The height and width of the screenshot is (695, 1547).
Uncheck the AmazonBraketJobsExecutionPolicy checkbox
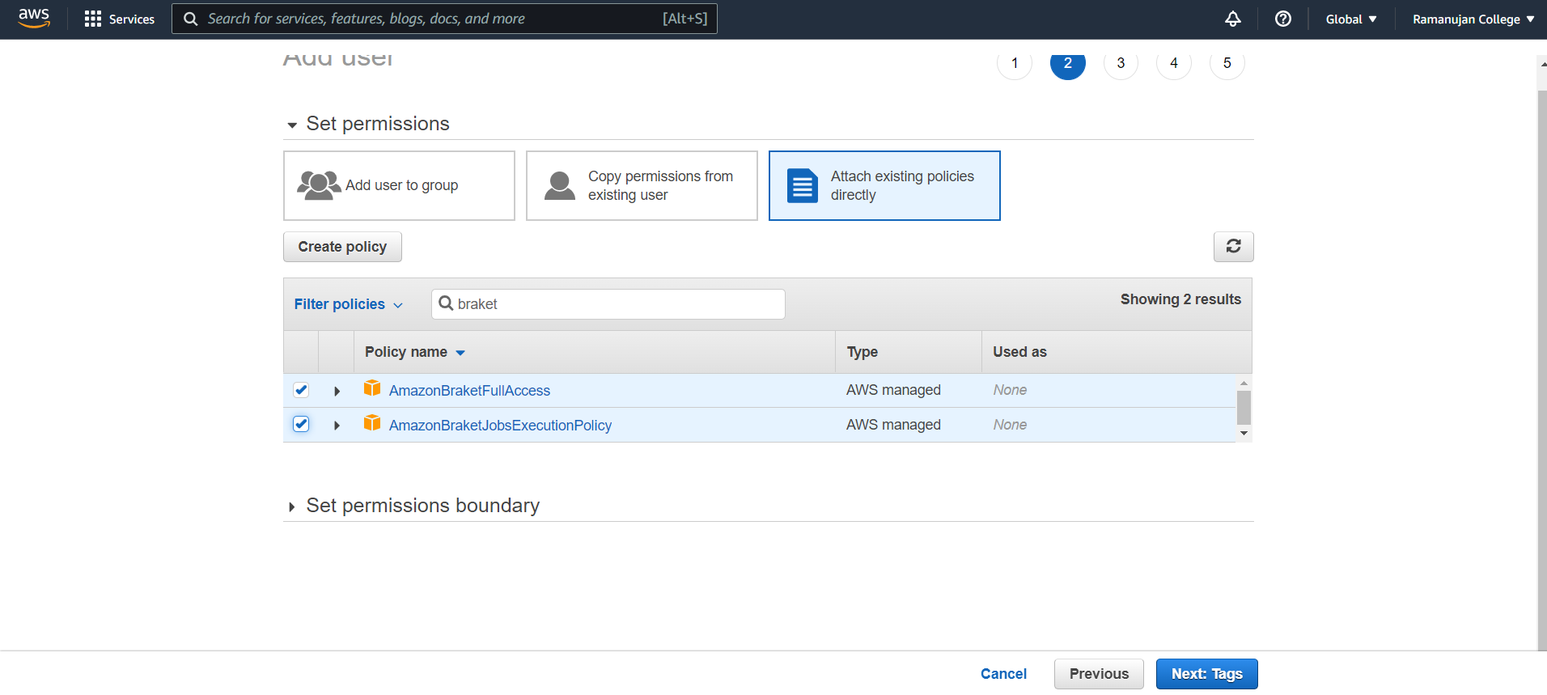pyautogui.click(x=301, y=424)
